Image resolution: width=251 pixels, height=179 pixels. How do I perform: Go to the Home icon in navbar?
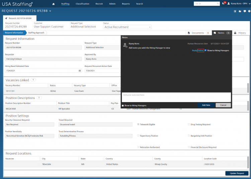click(x=54, y=4)
